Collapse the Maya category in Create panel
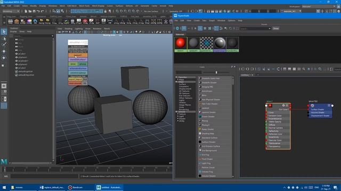This screenshot has height=191, width=341. click(x=176, y=82)
